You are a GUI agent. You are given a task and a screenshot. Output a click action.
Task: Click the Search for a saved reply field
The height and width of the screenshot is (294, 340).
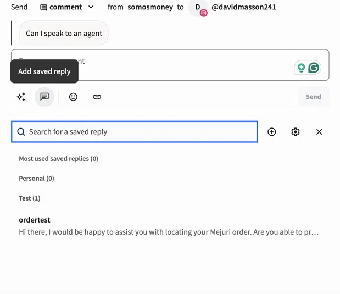pos(135,132)
